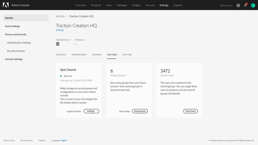The image size is (258, 145).
Task: Open Privacy and Security in sidebar
Action: [16, 34]
